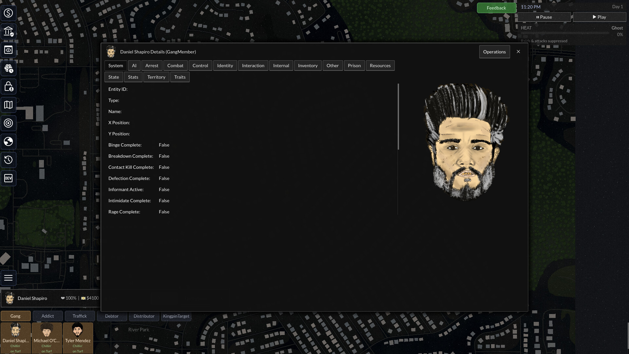The height and width of the screenshot is (354, 629).
Task: Open the padlock with person sidebar icon
Action: click(x=8, y=87)
